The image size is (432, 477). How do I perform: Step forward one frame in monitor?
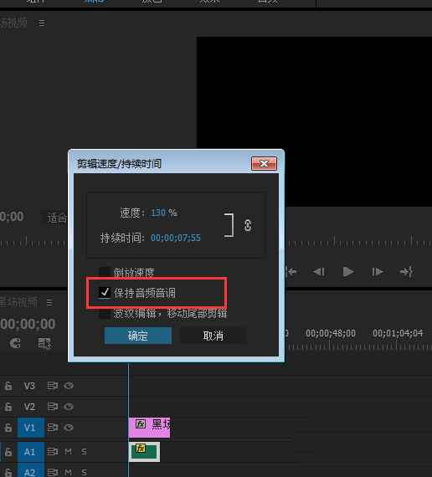pos(378,271)
